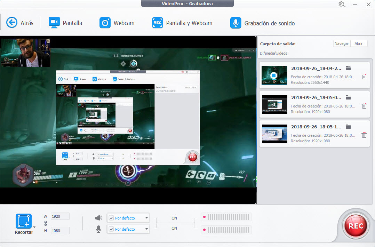
Task: Expand microphone Por defecto device dropdown
Action: tap(146, 229)
